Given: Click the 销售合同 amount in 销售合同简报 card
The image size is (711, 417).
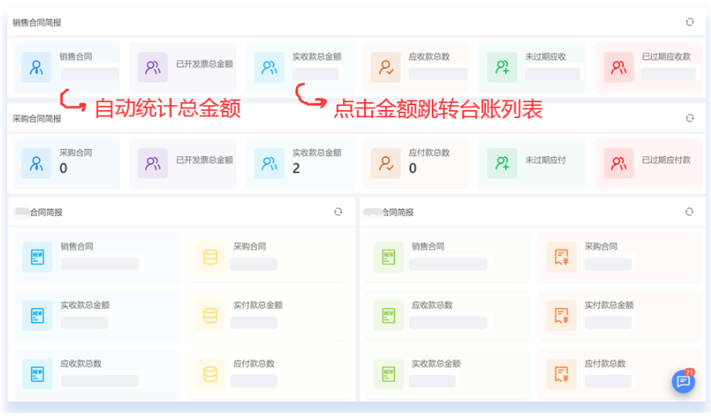Looking at the screenshot, I should tap(89, 73).
